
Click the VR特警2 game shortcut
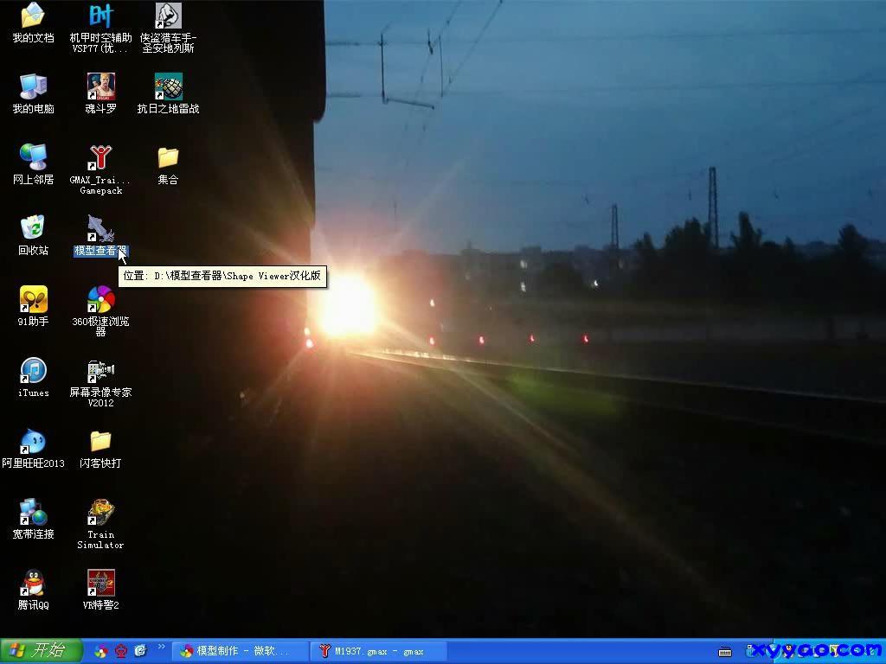[100, 584]
